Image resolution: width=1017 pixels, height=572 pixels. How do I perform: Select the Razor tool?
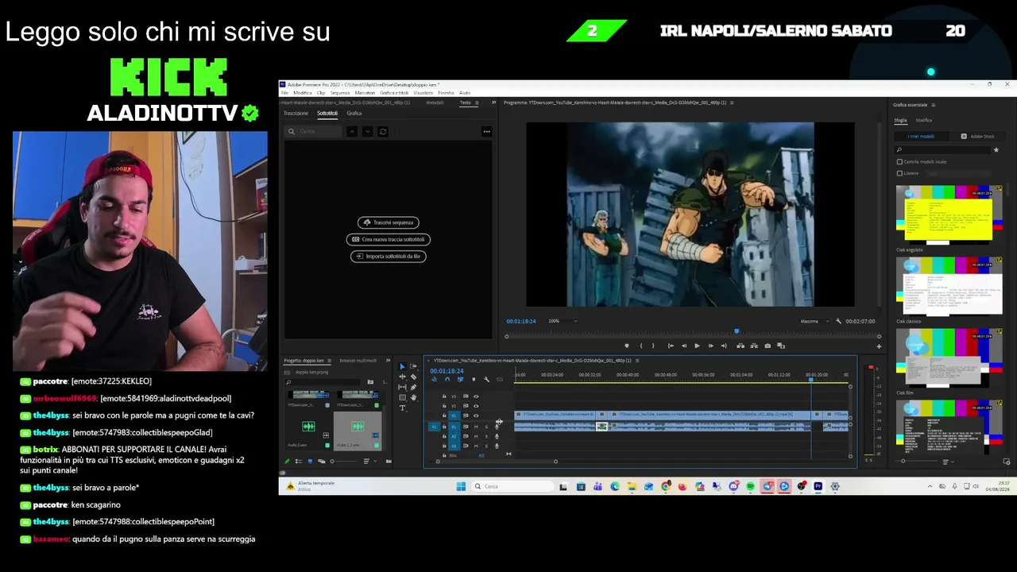413,377
